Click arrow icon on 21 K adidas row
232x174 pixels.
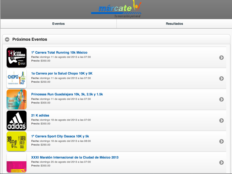coord(221,120)
